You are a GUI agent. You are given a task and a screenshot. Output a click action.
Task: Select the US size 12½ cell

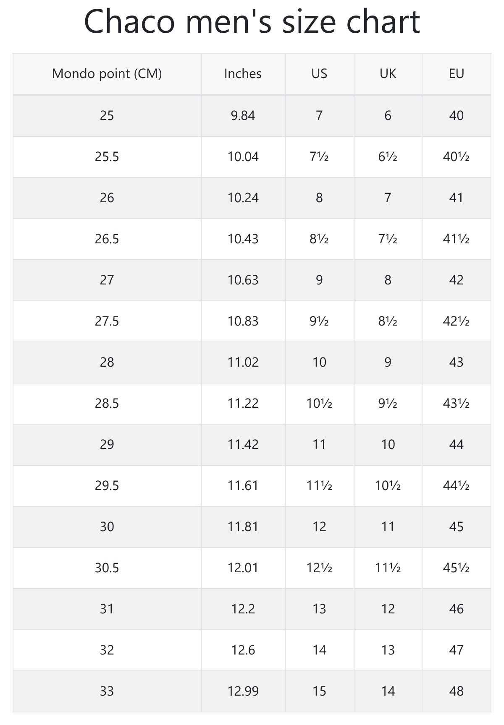coord(319,568)
